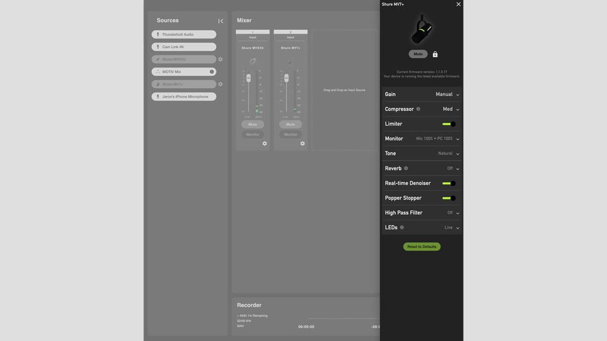Select Cam Link 4K source
This screenshot has width=607, height=341.
pos(184,47)
